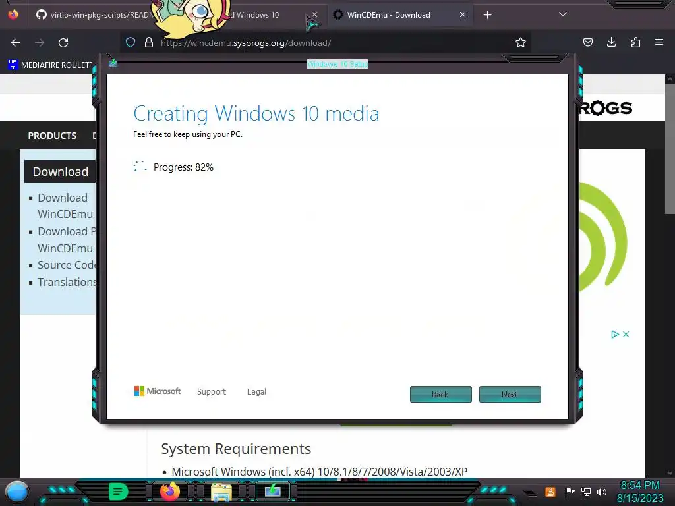Open the Translations sidebar link
675x506 pixels.
point(67,282)
